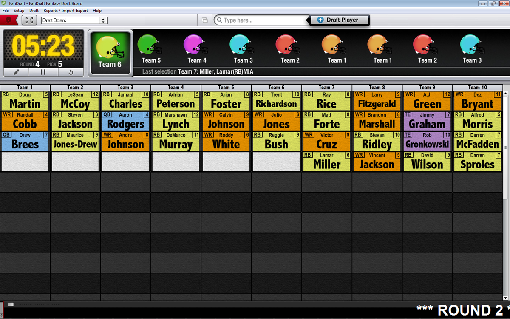This screenshot has height=319, width=510.
Task: Click the red helmet banner icon
Action: click(9, 20)
